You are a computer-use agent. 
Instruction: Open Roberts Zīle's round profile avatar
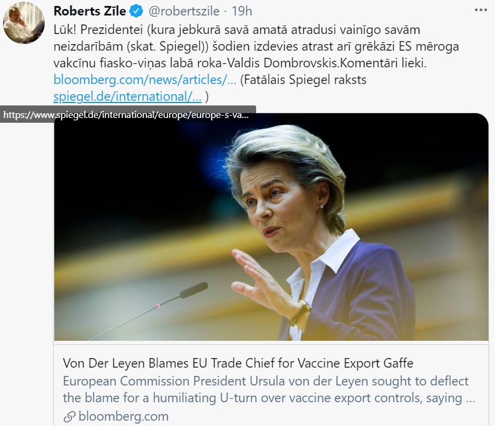coord(24,23)
